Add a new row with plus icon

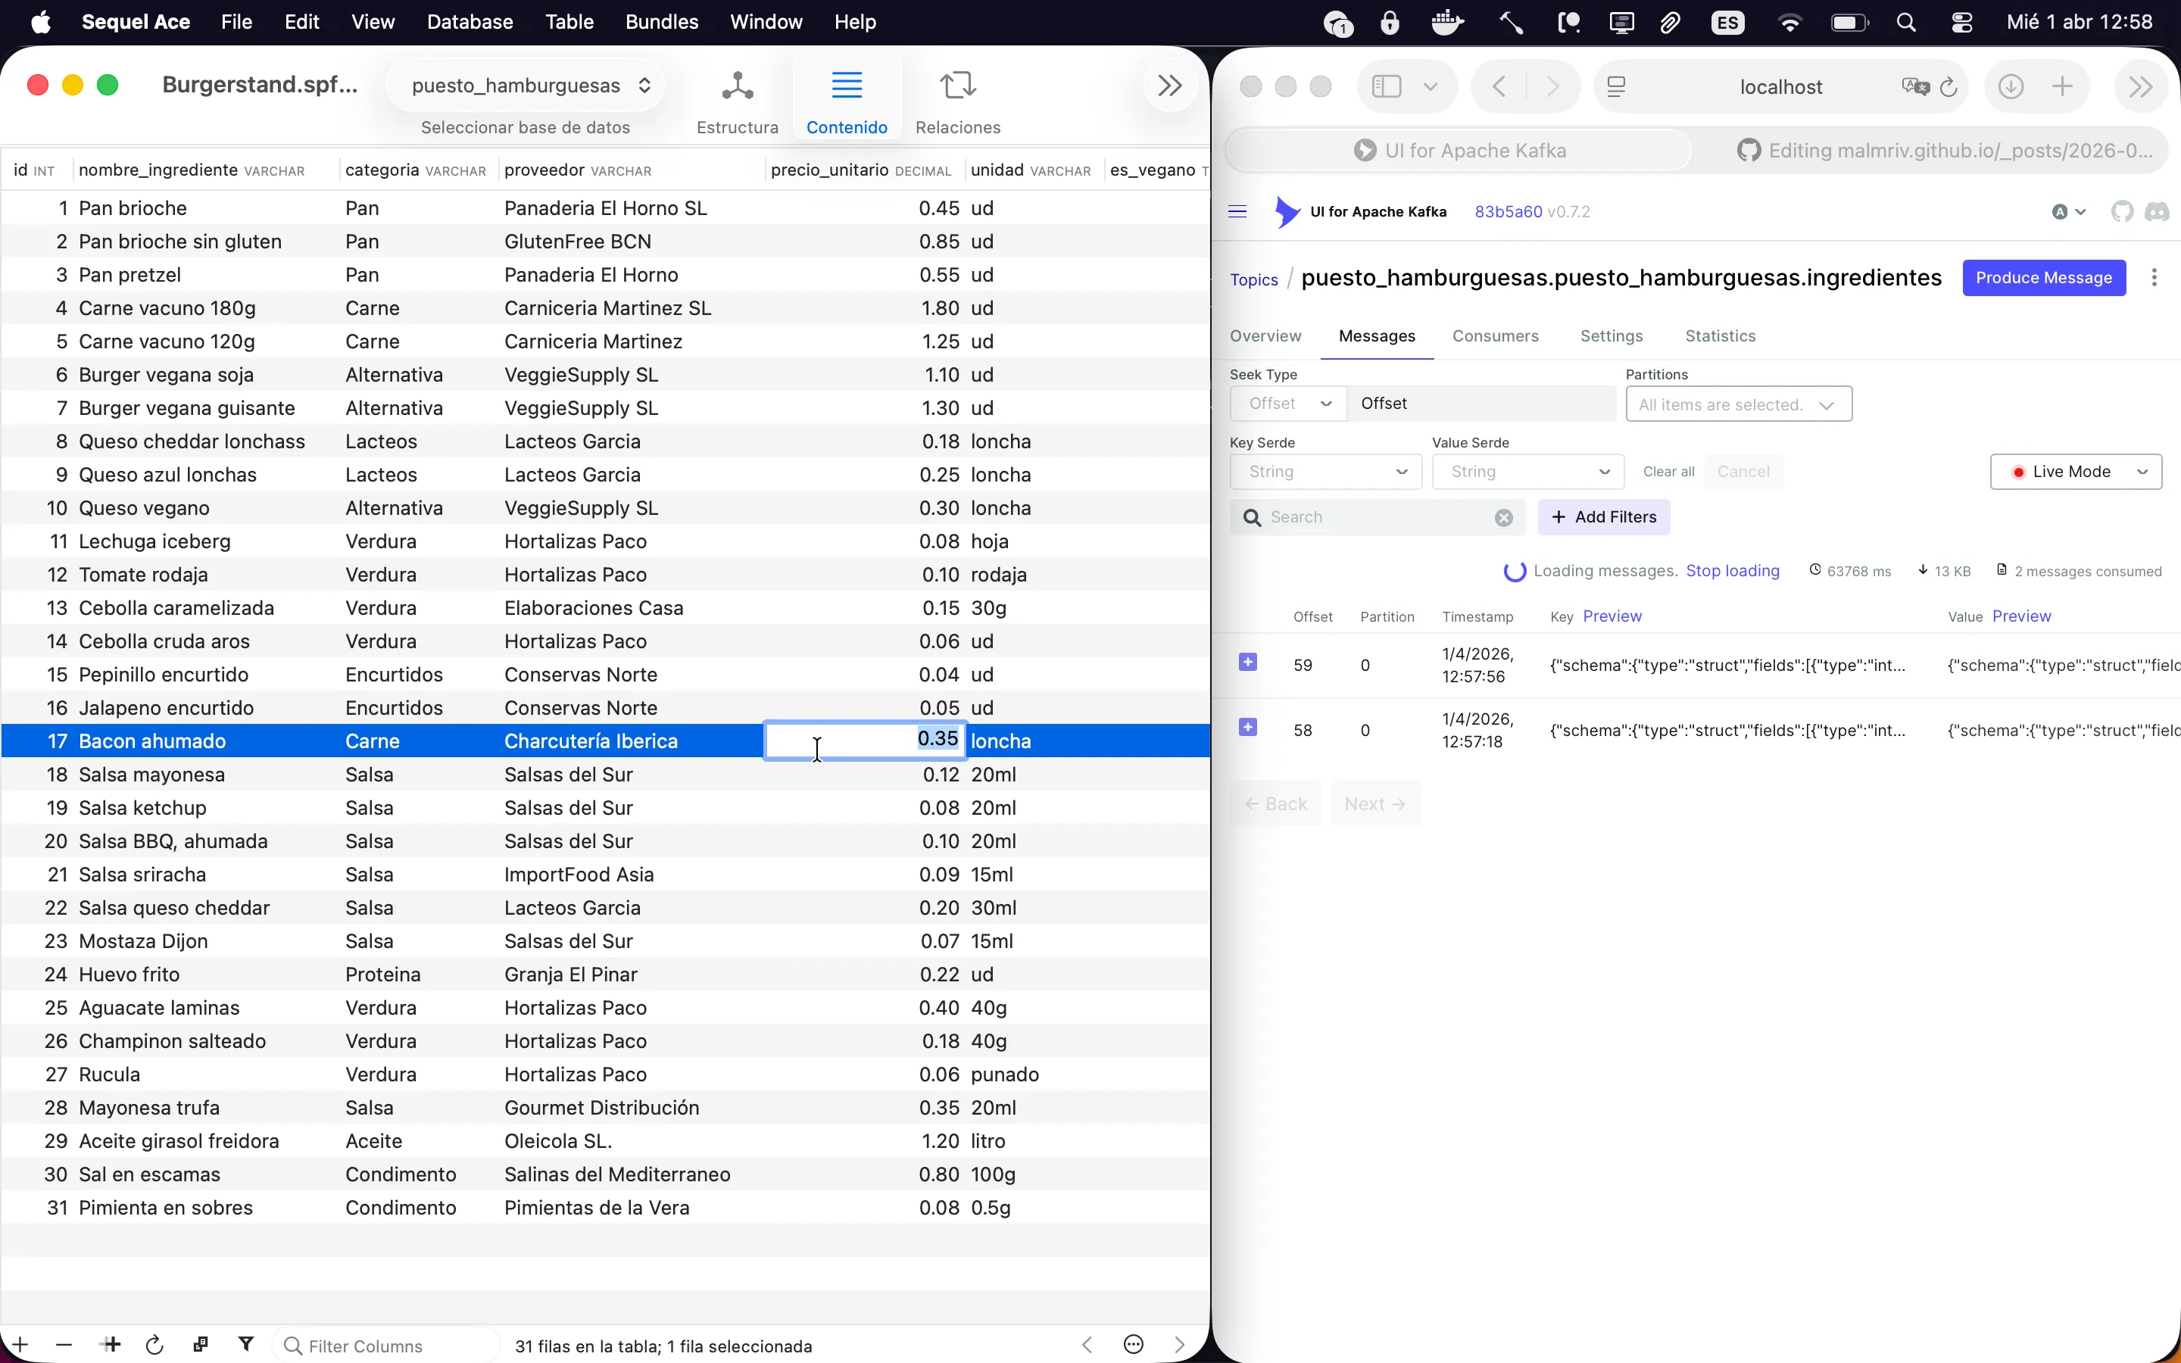click(20, 1344)
